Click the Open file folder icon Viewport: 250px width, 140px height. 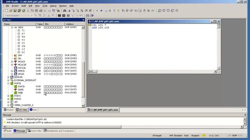[x=11, y=10]
